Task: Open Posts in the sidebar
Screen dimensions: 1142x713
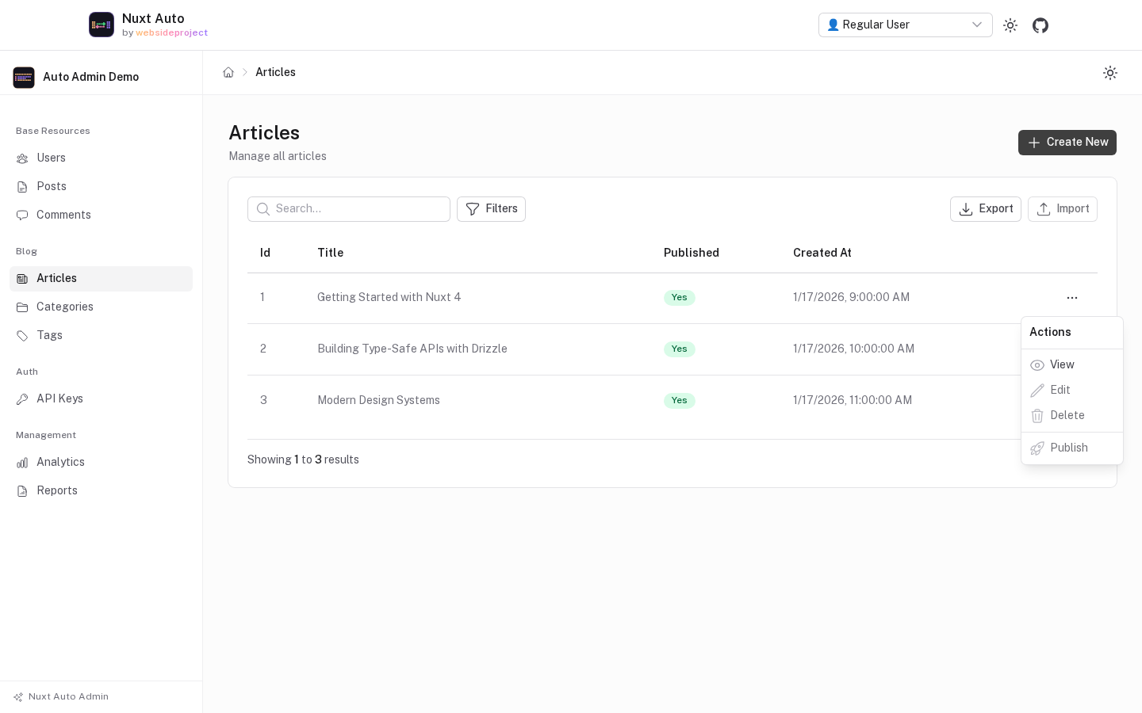Action: click(101, 187)
